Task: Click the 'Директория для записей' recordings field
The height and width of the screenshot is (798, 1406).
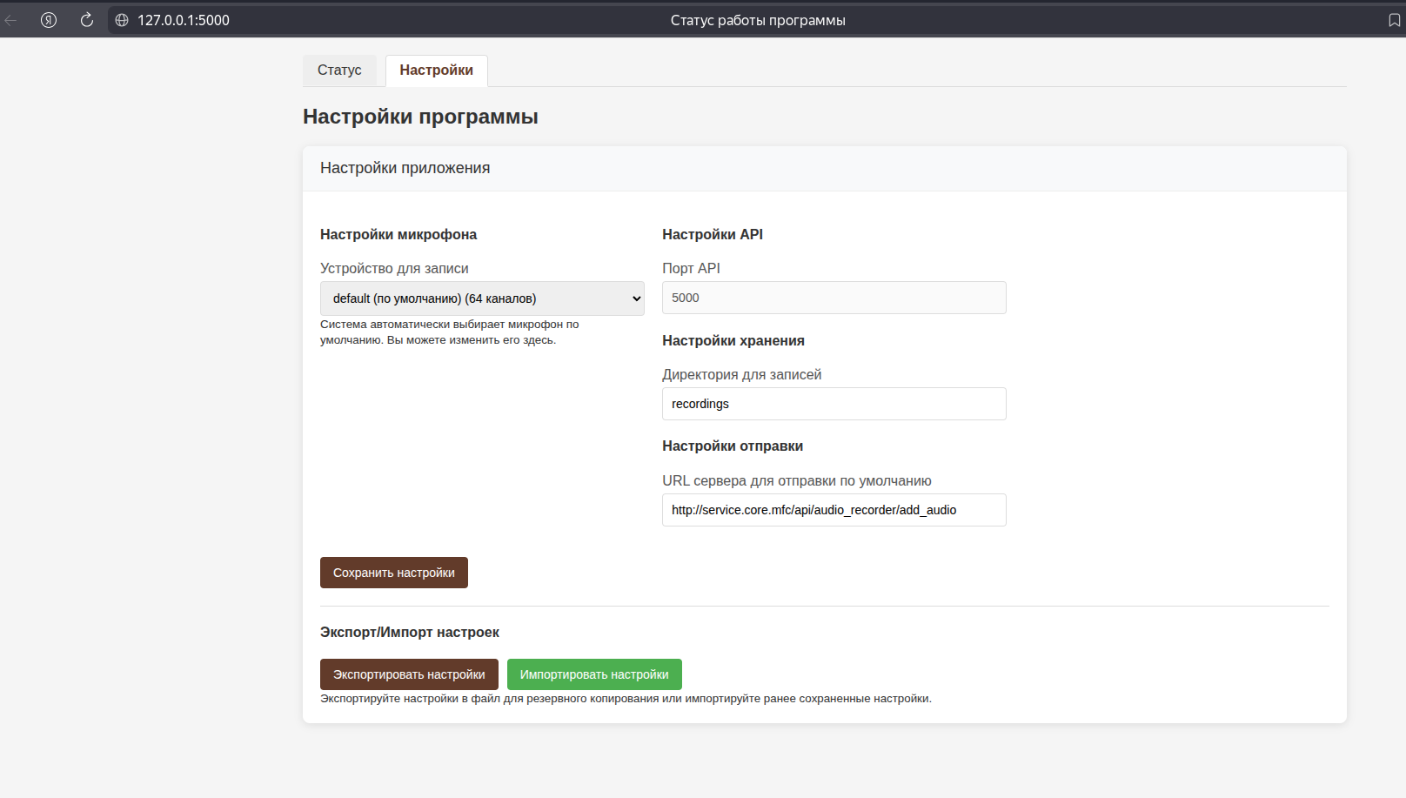Action: 834,404
